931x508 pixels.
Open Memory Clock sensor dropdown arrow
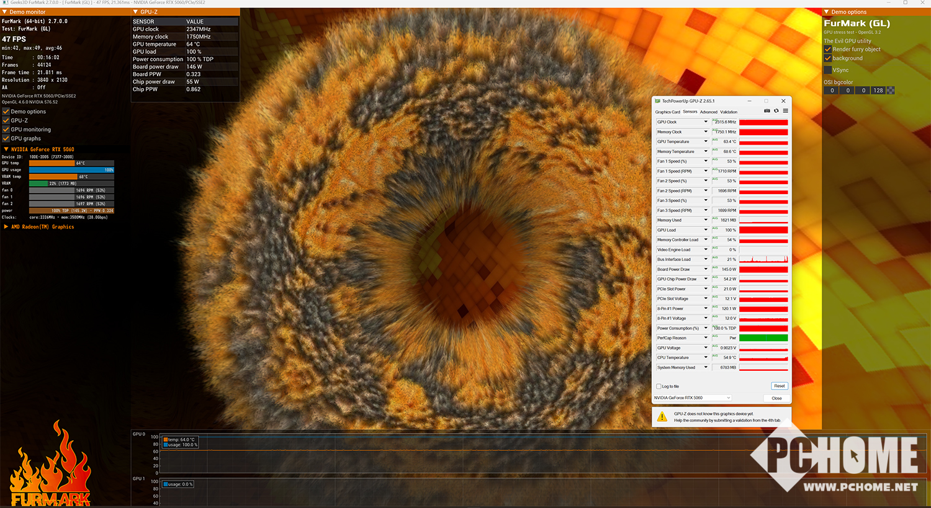(706, 132)
